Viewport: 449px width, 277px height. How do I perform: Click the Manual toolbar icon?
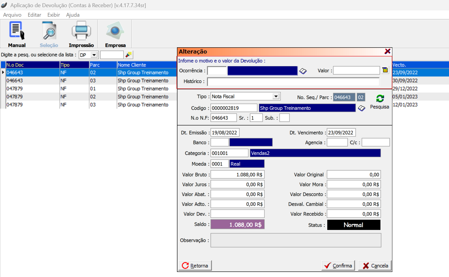[x=17, y=34]
